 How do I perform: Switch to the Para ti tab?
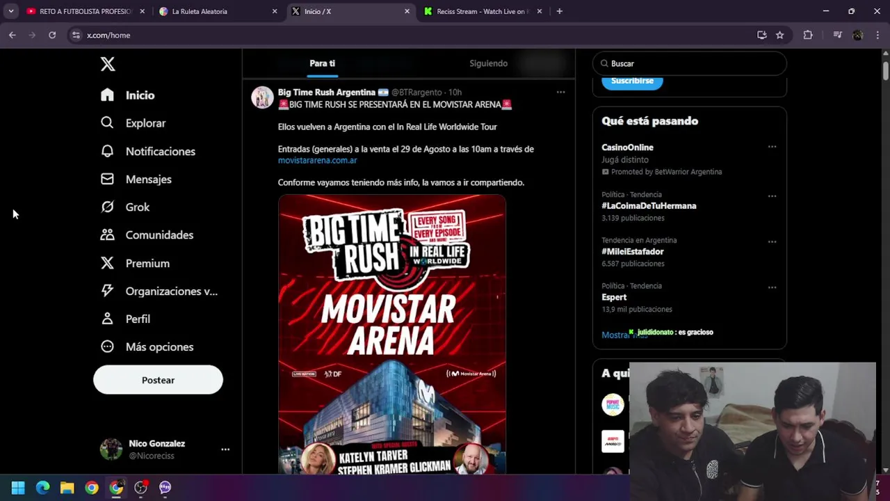322,63
